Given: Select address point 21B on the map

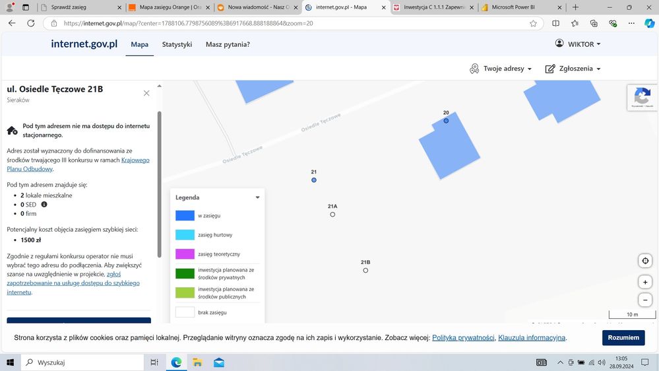Looking at the screenshot, I should (365, 270).
